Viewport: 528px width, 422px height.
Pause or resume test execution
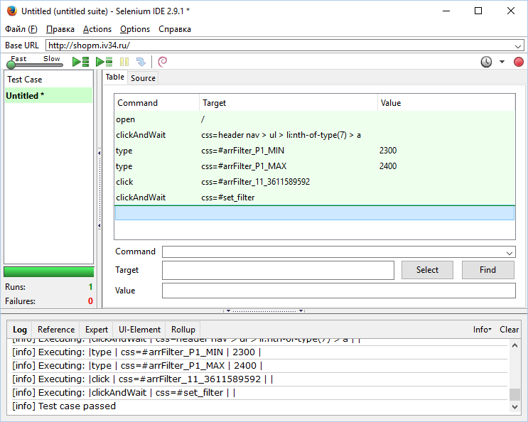pyautogui.click(x=124, y=62)
